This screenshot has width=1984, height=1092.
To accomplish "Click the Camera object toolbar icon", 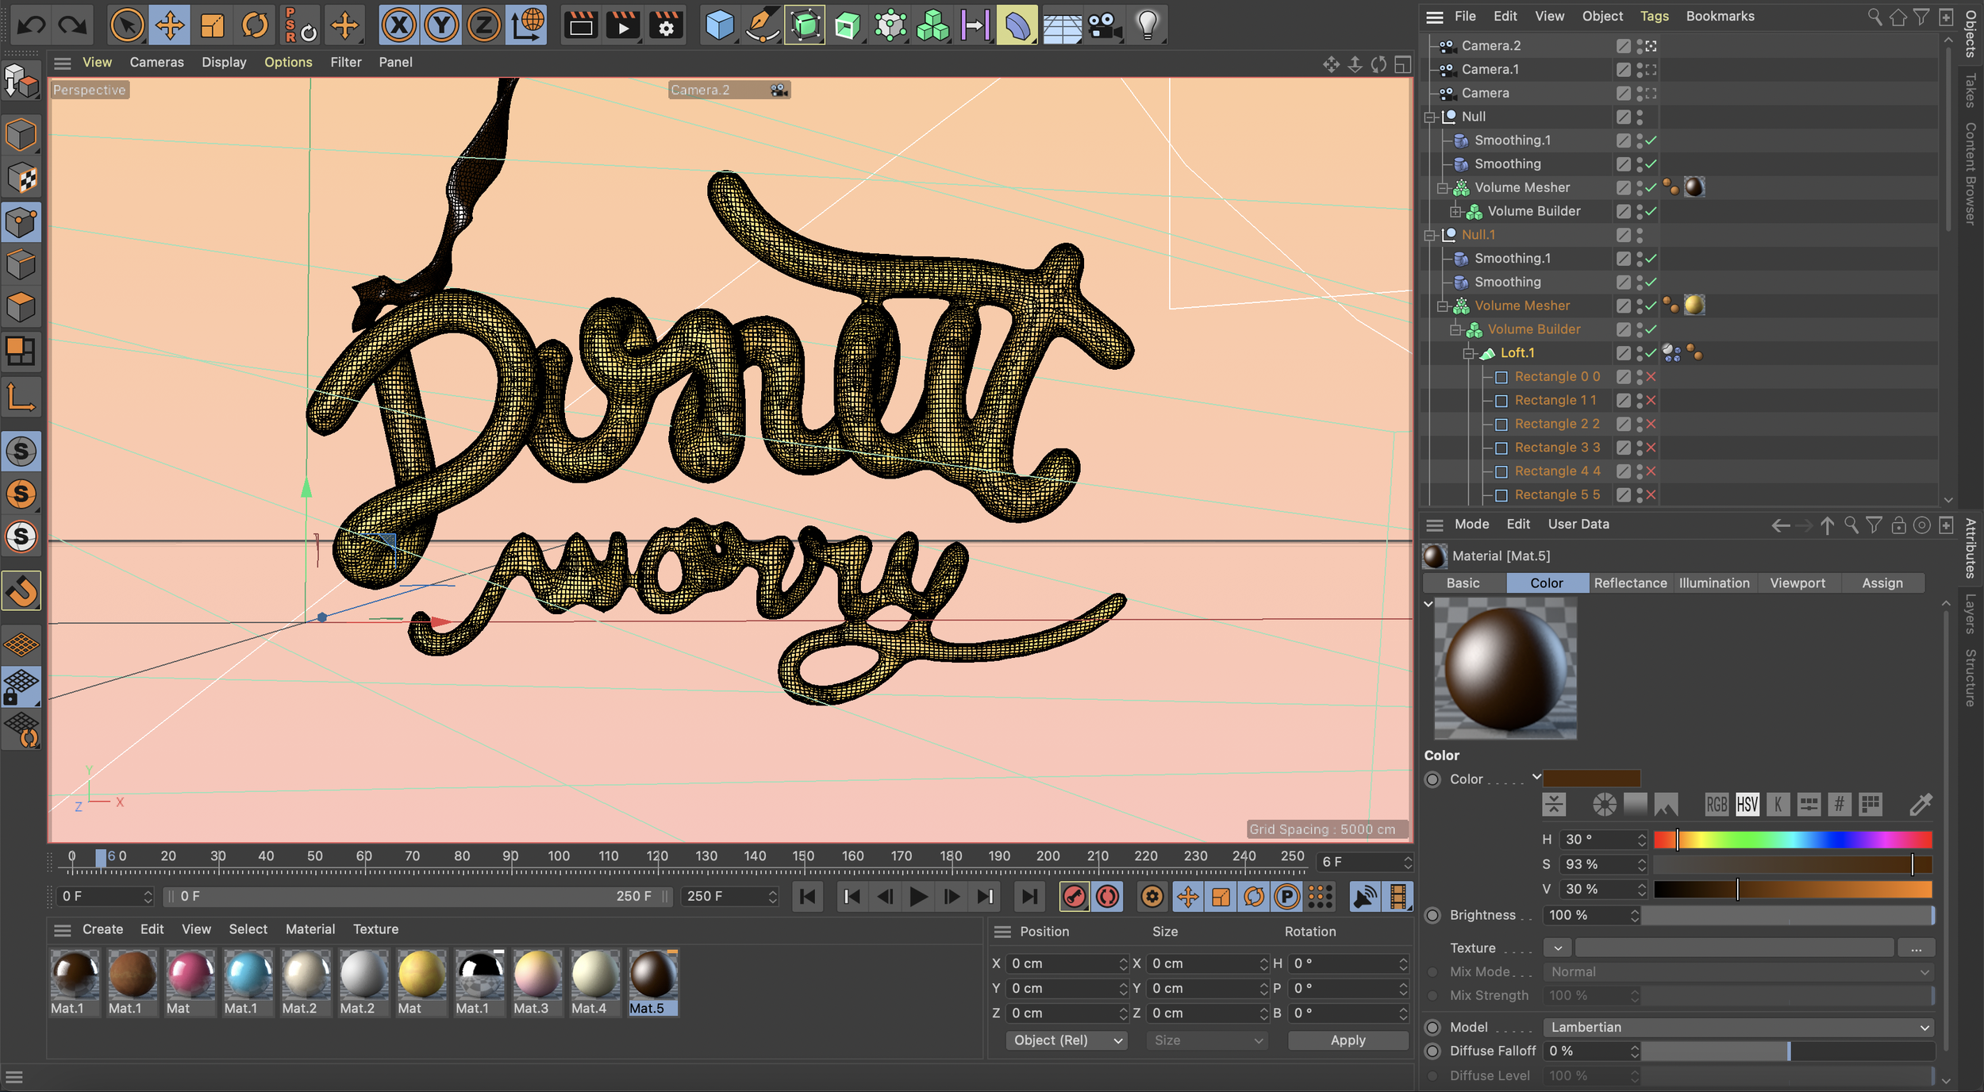I will [1104, 25].
